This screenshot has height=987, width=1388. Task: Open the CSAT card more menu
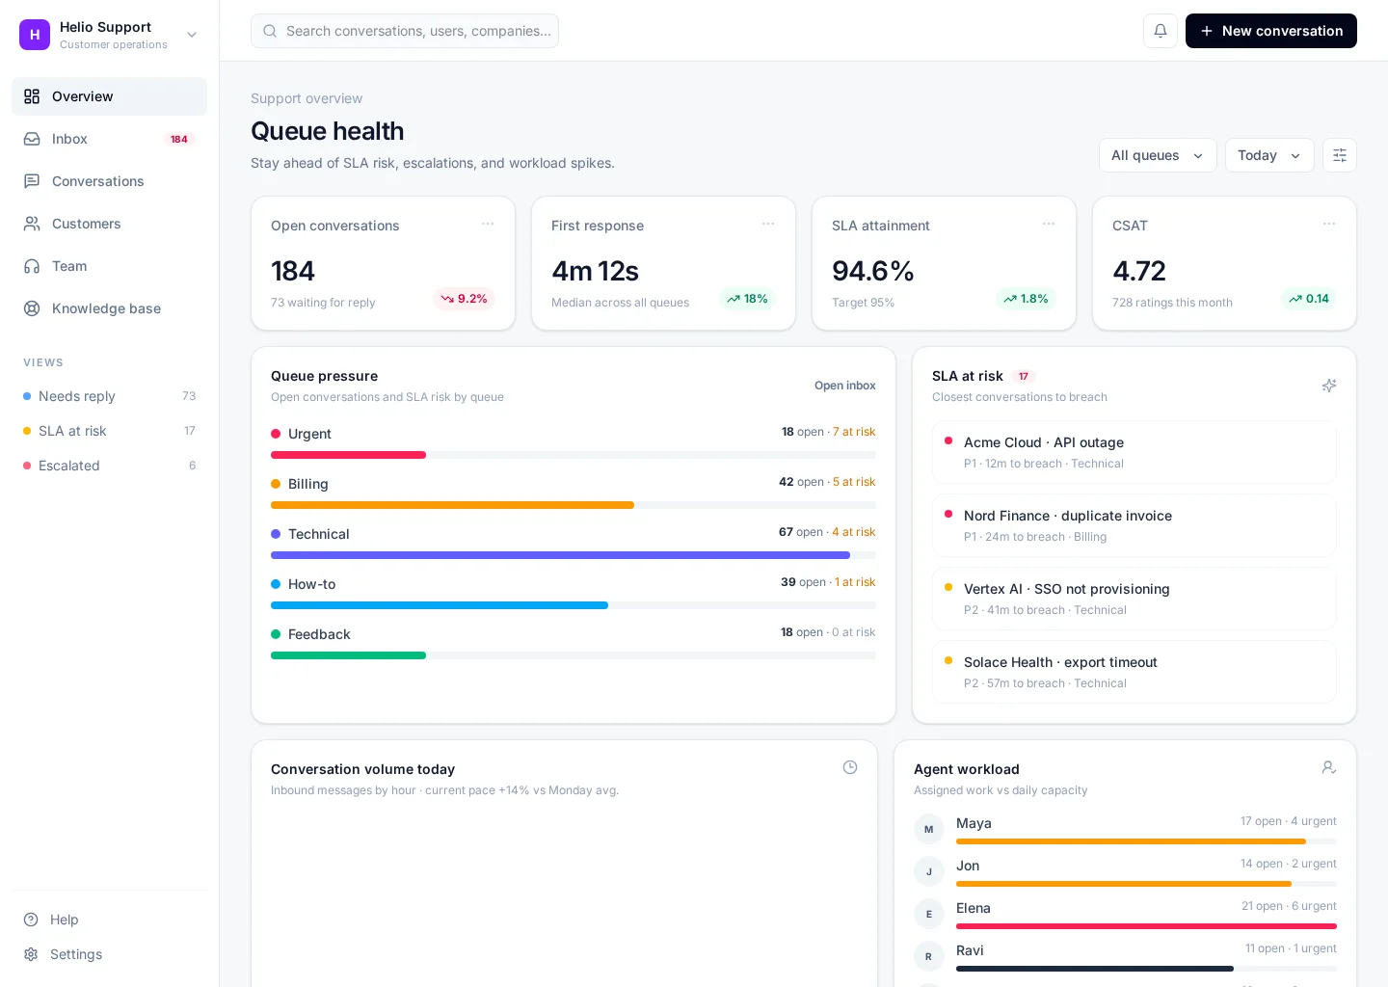click(1329, 224)
